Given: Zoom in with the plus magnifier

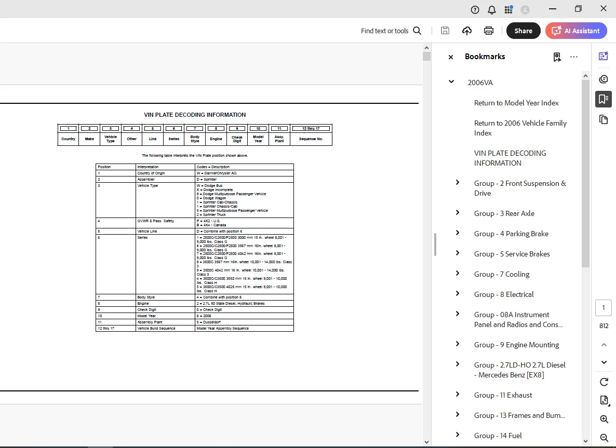Looking at the screenshot, I should 604,419.
